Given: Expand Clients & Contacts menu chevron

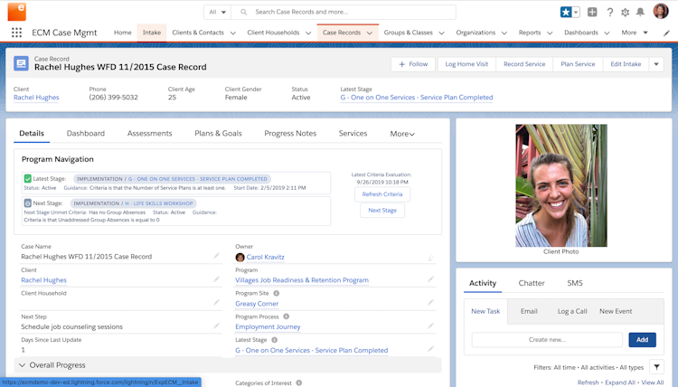Looking at the screenshot, I should (233, 33).
